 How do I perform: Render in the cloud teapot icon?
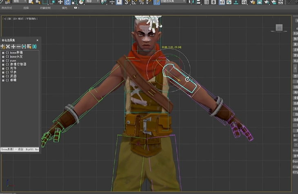tap(274, 2)
